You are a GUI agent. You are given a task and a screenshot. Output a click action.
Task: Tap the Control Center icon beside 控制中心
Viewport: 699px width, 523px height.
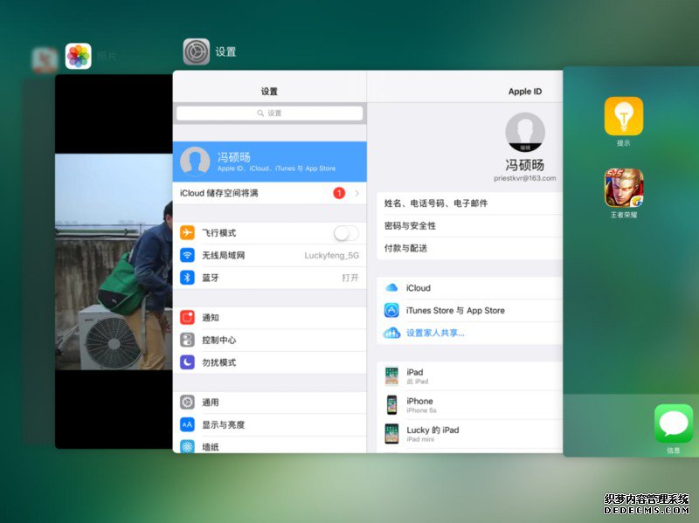click(187, 340)
